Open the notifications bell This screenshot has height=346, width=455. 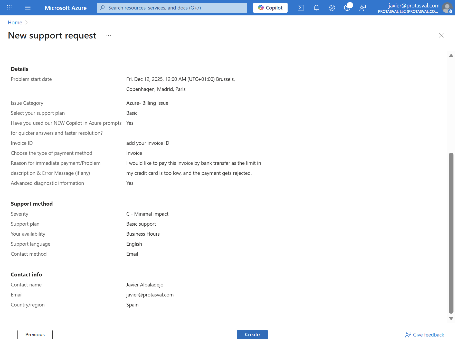(316, 8)
